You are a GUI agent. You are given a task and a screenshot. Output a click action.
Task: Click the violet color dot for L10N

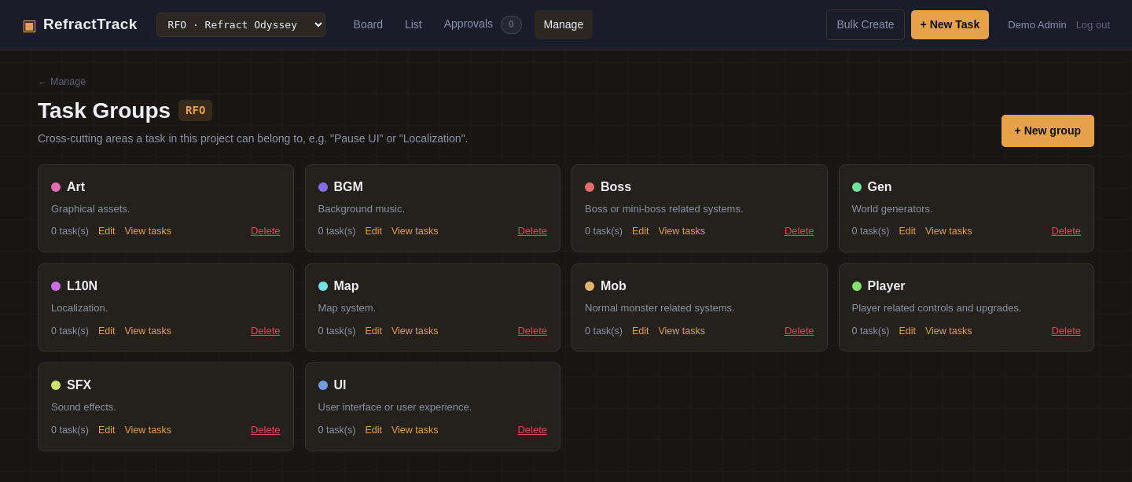coord(56,286)
